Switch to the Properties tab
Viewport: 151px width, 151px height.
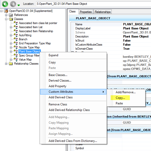coord(86,12)
